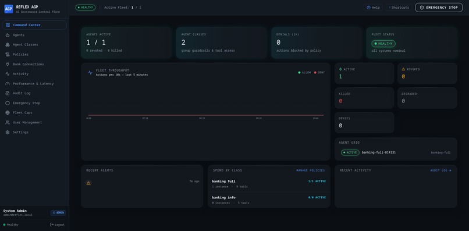Click the Fleet Caps globe icon
This screenshot has width=469, height=231.
(x=8, y=112)
